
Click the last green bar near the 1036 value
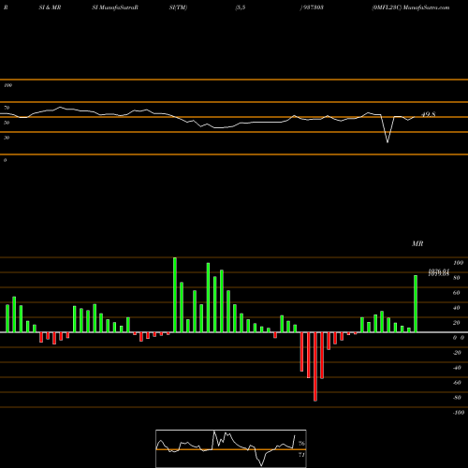[416, 303]
